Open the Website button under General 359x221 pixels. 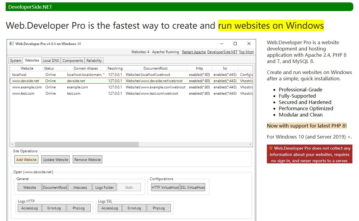[30, 187]
